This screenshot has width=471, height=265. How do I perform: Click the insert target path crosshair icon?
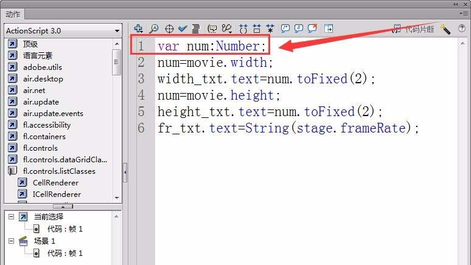click(x=169, y=29)
